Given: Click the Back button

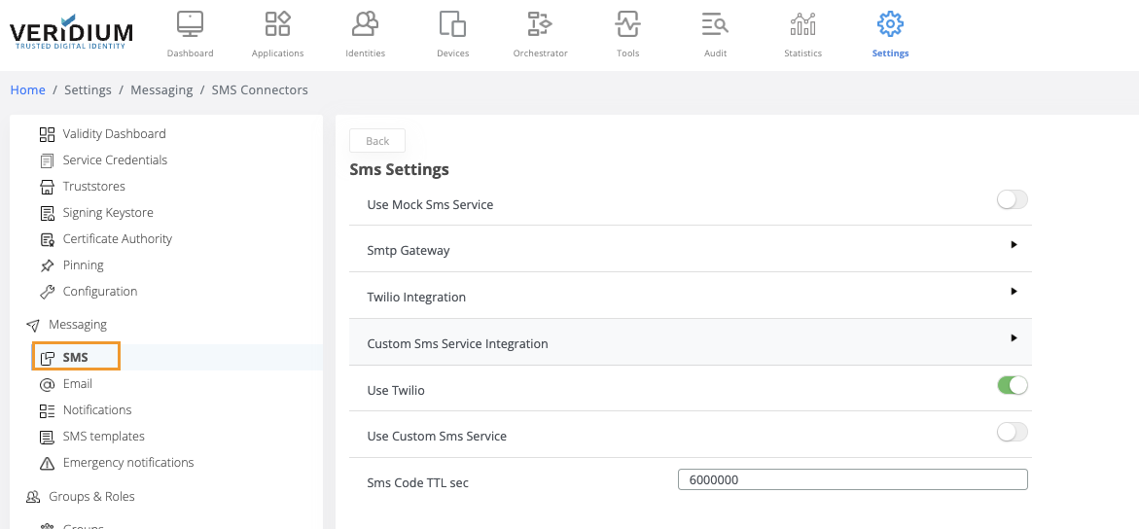Looking at the screenshot, I should (377, 141).
